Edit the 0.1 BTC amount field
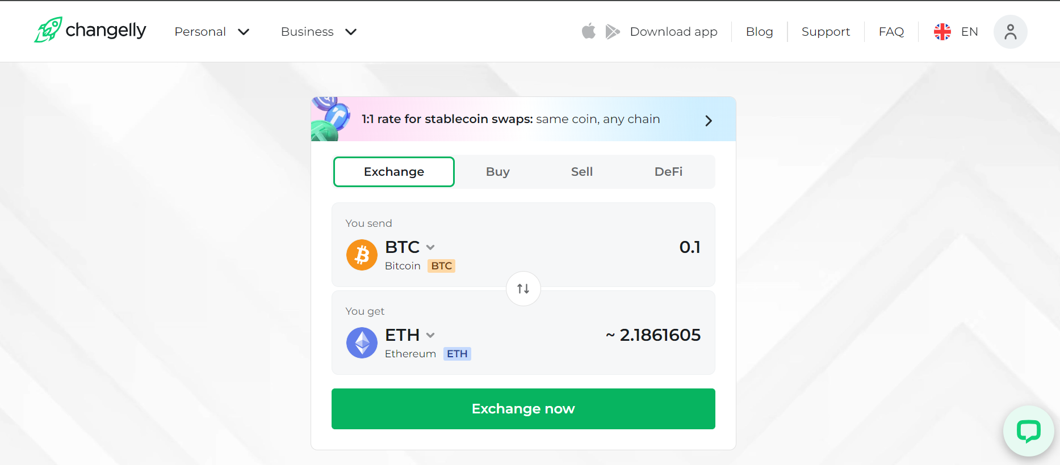This screenshot has width=1060, height=465. coord(689,246)
